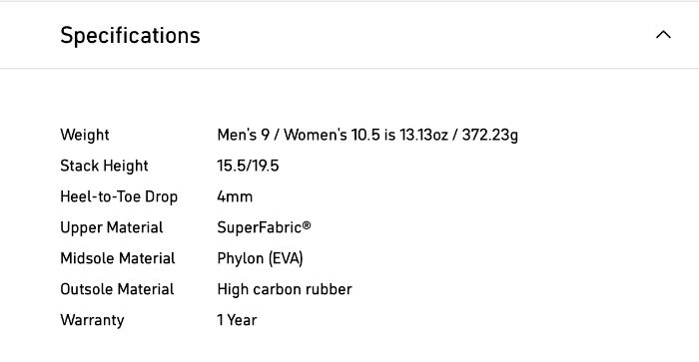Select the Stack Height label
The image size is (699, 362).
pos(104,166)
